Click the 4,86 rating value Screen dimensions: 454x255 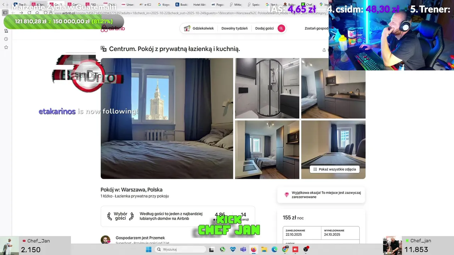pos(220,215)
